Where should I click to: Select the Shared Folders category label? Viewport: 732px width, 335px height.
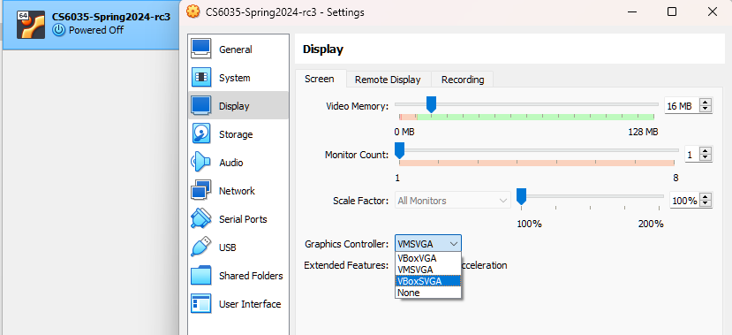(251, 276)
